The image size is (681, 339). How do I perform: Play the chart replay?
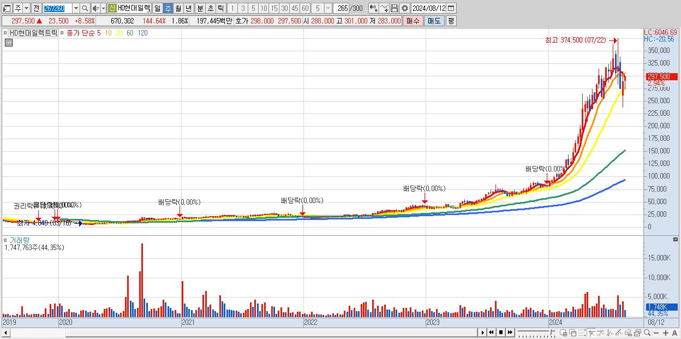(483, 332)
